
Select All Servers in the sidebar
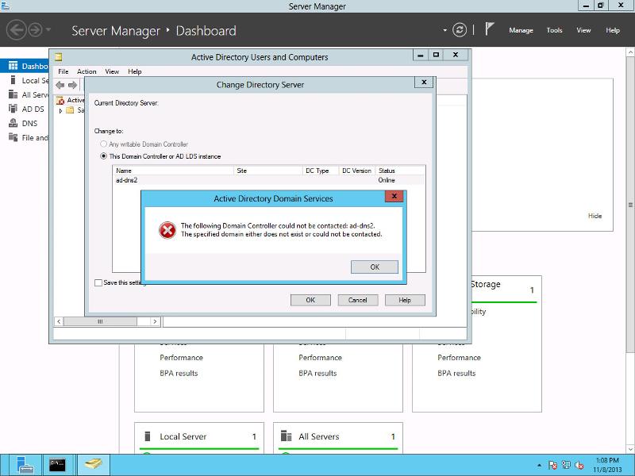click(x=25, y=94)
